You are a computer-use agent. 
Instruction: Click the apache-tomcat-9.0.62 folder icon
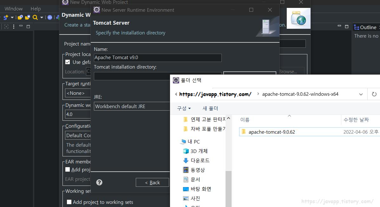click(244, 132)
